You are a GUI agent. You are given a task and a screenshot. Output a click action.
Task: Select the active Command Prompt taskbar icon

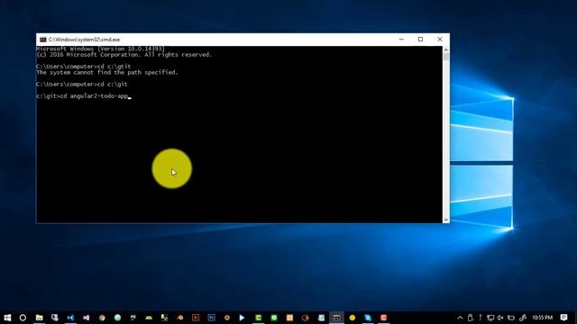point(336,318)
